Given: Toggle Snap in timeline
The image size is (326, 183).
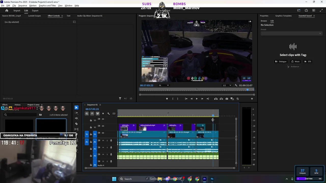Looking at the screenshot, I should click(x=92, y=114).
